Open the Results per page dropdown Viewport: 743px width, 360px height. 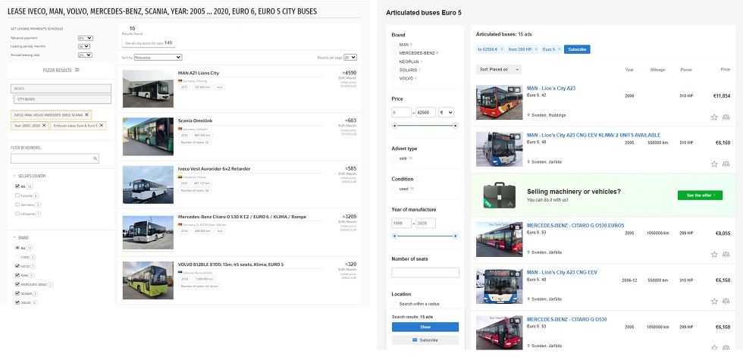click(x=350, y=58)
